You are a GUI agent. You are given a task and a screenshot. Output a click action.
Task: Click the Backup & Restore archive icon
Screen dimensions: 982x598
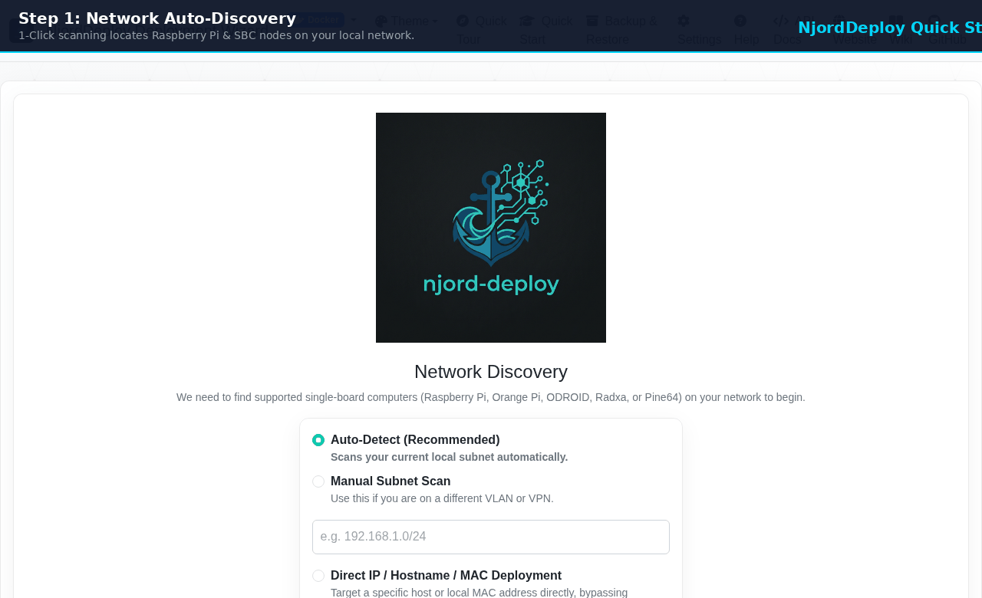[592, 21]
